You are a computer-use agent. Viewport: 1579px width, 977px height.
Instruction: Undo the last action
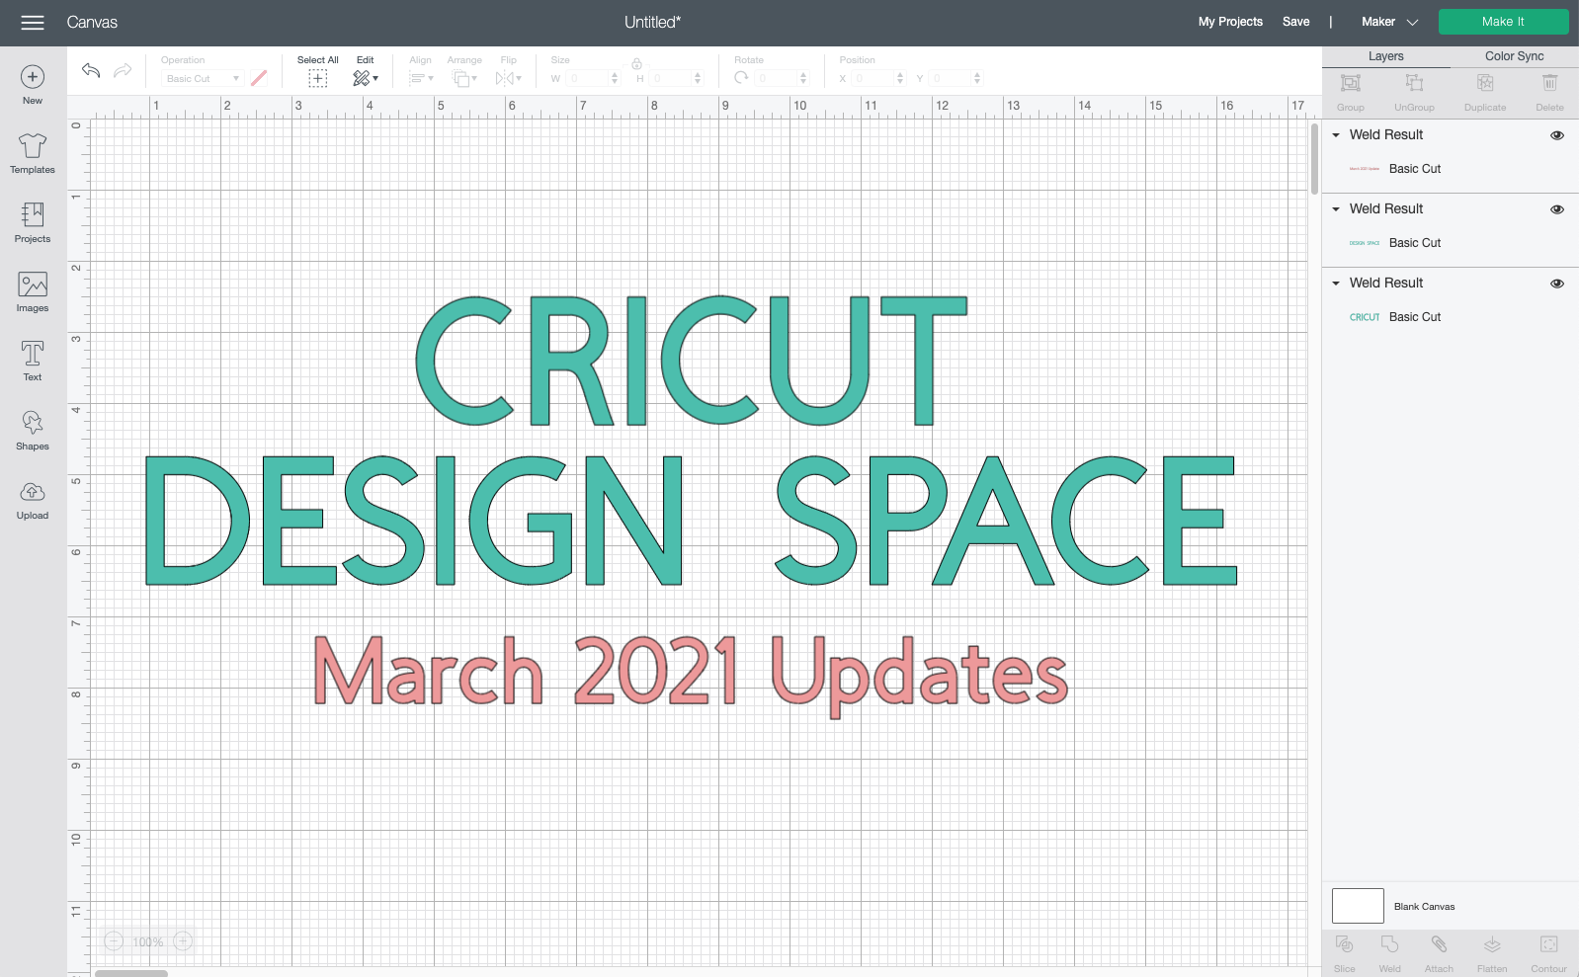(x=91, y=70)
